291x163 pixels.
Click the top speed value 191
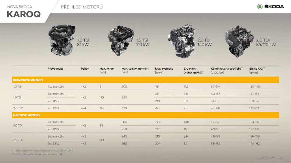coord(157,87)
